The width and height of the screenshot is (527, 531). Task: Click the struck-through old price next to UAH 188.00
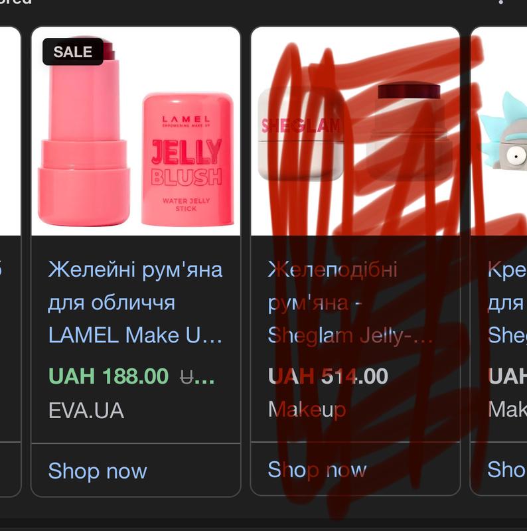(x=197, y=376)
